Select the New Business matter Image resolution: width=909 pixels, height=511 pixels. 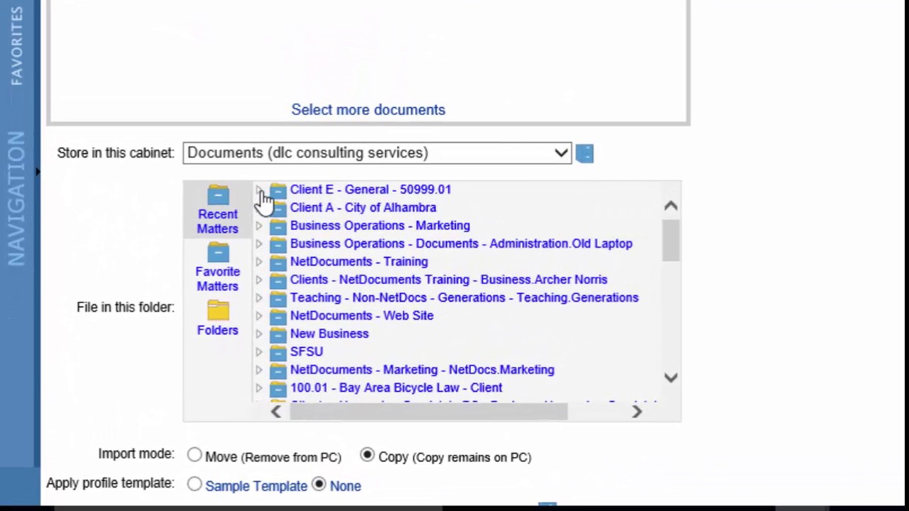coord(329,334)
